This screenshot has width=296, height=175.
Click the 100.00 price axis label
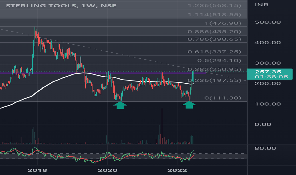pyautogui.click(x=268, y=104)
